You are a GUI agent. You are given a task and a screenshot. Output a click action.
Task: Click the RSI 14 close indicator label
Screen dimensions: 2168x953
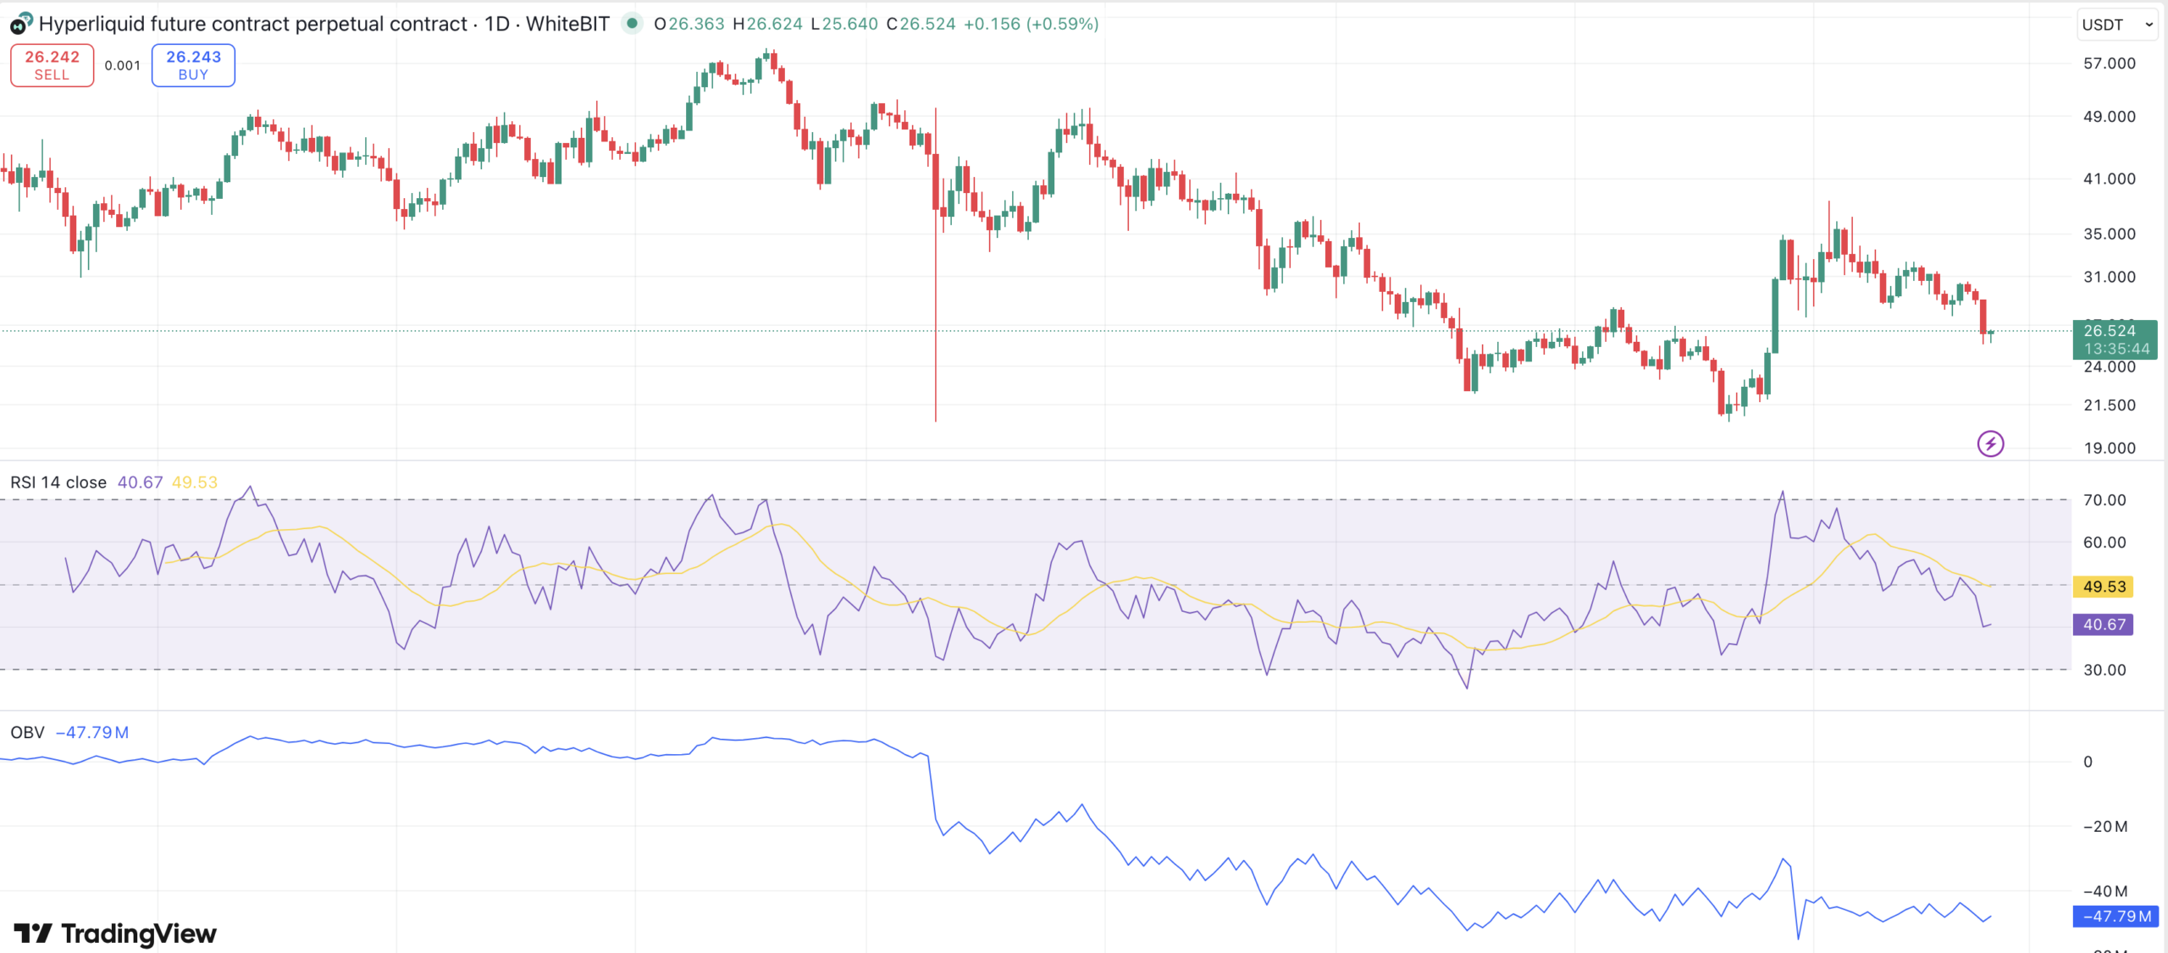click(x=58, y=482)
